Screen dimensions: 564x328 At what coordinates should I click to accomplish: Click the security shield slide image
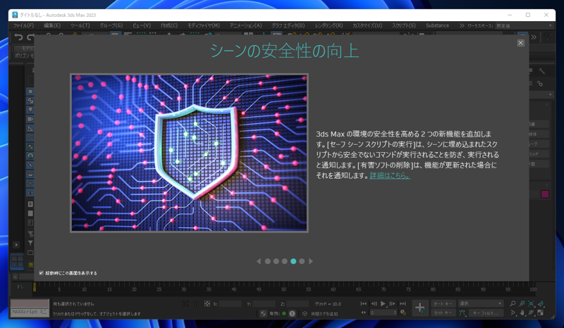pyautogui.click(x=189, y=153)
